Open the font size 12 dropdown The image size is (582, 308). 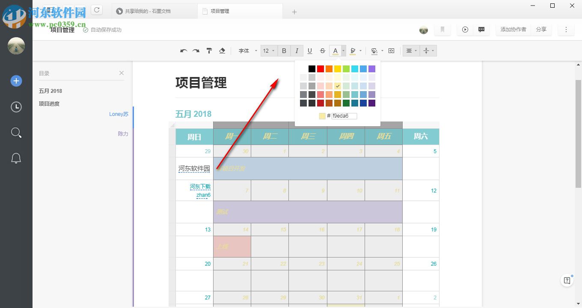tap(269, 51)
